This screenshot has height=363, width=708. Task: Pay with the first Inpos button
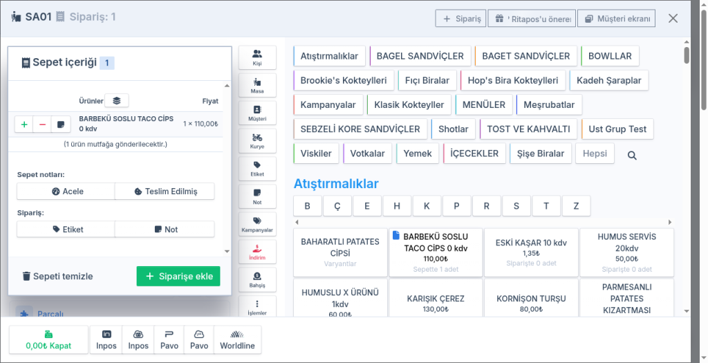[x=106, y=339]
